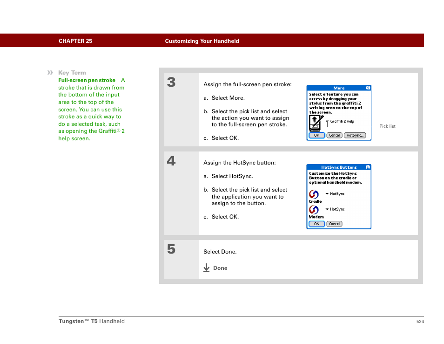The height and width of the screenshot is (344, 444).
Task: Click the 'Key Term' heading
Action: [72, 73]
